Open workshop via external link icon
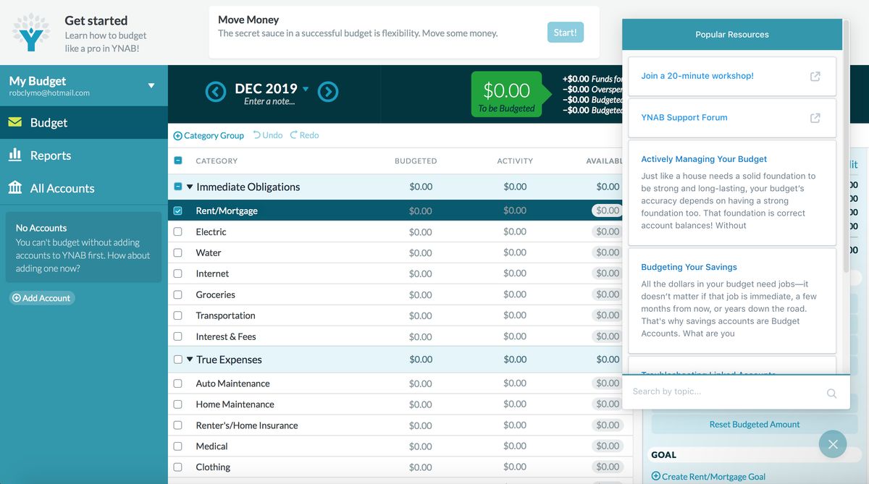The image size is (869, 484). 815,75
